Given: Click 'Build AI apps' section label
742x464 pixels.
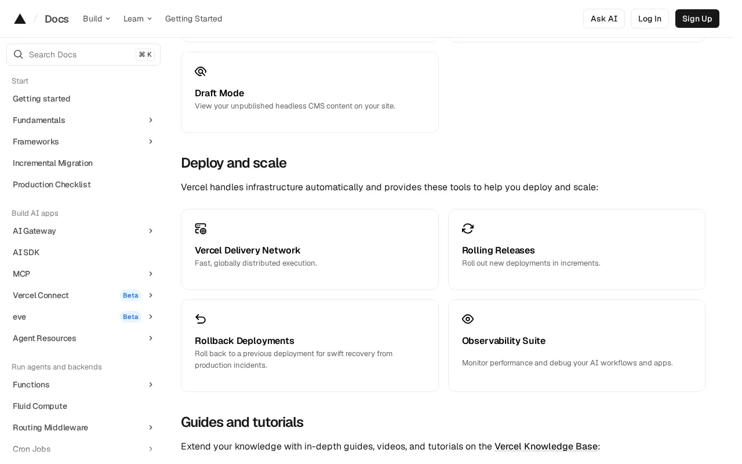Looking at the screenshot, I should 35,213.
